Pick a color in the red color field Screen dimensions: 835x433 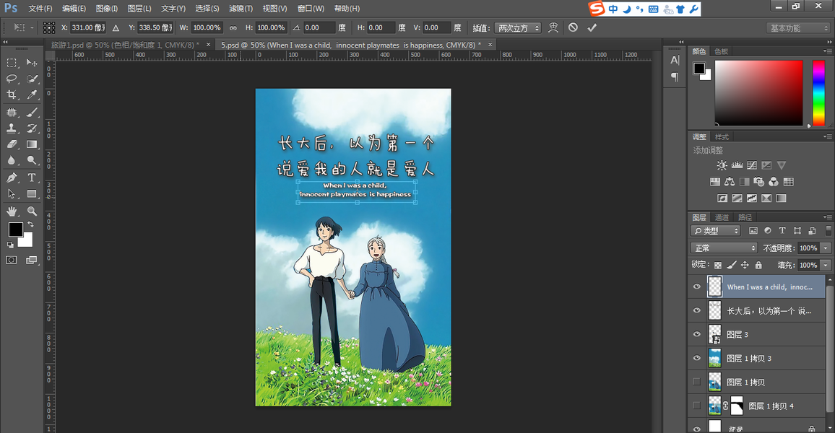(758, 92)
